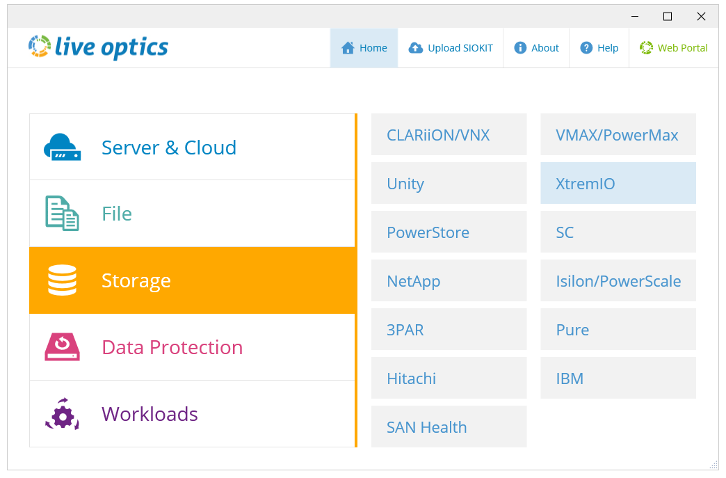Open the About menu item

(536, 48)
